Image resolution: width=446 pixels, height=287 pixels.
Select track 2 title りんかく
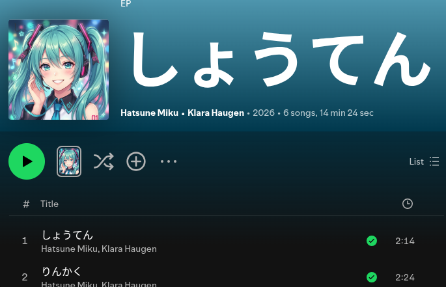coord(61,271)
